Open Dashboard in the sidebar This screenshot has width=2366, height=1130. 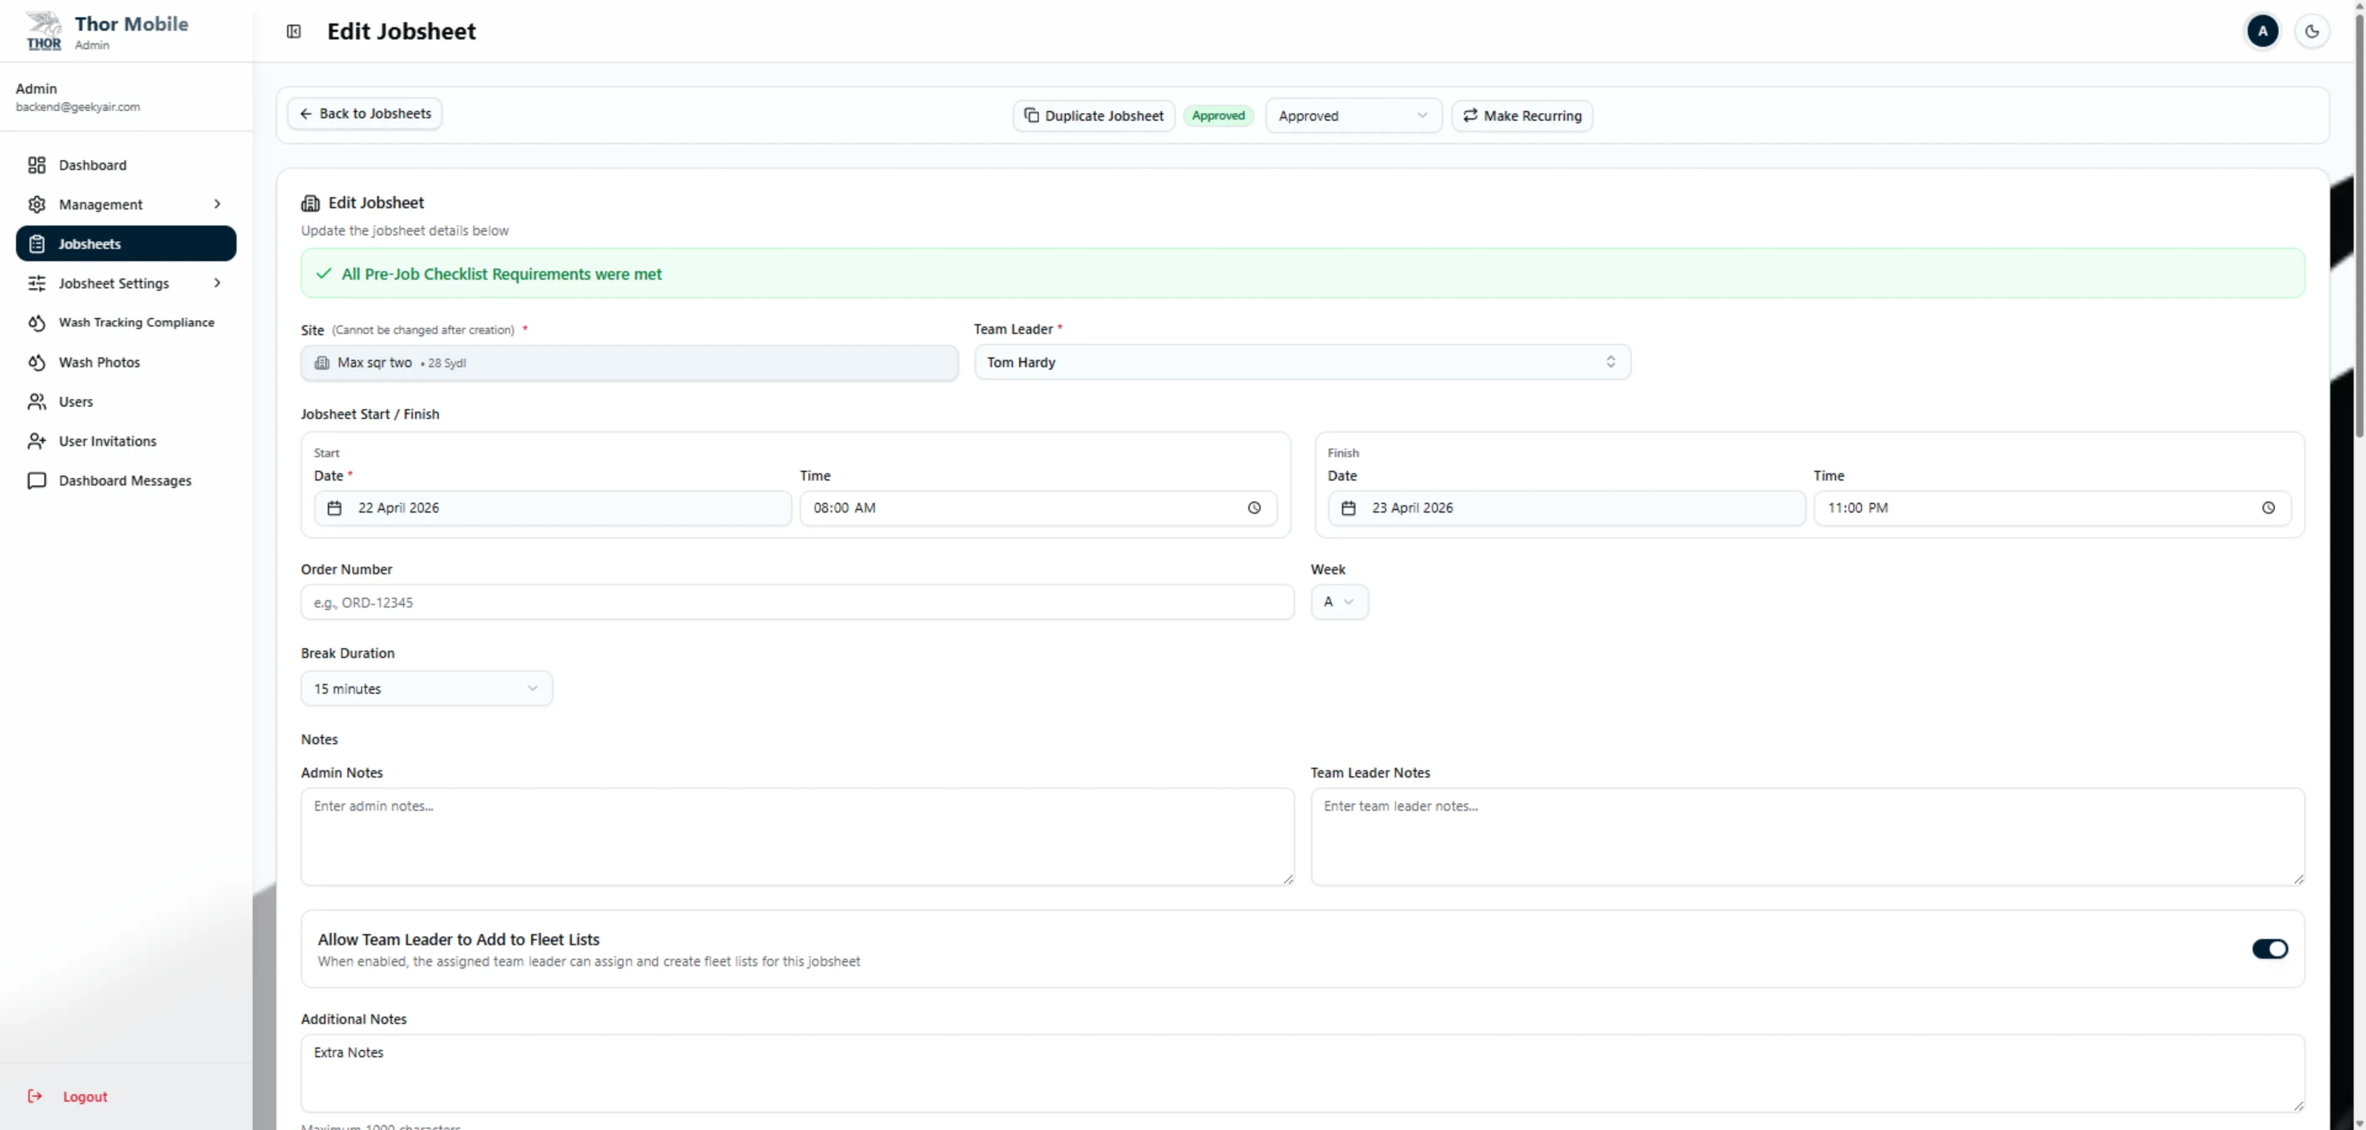pyautogui.click(x=126, y=165)
